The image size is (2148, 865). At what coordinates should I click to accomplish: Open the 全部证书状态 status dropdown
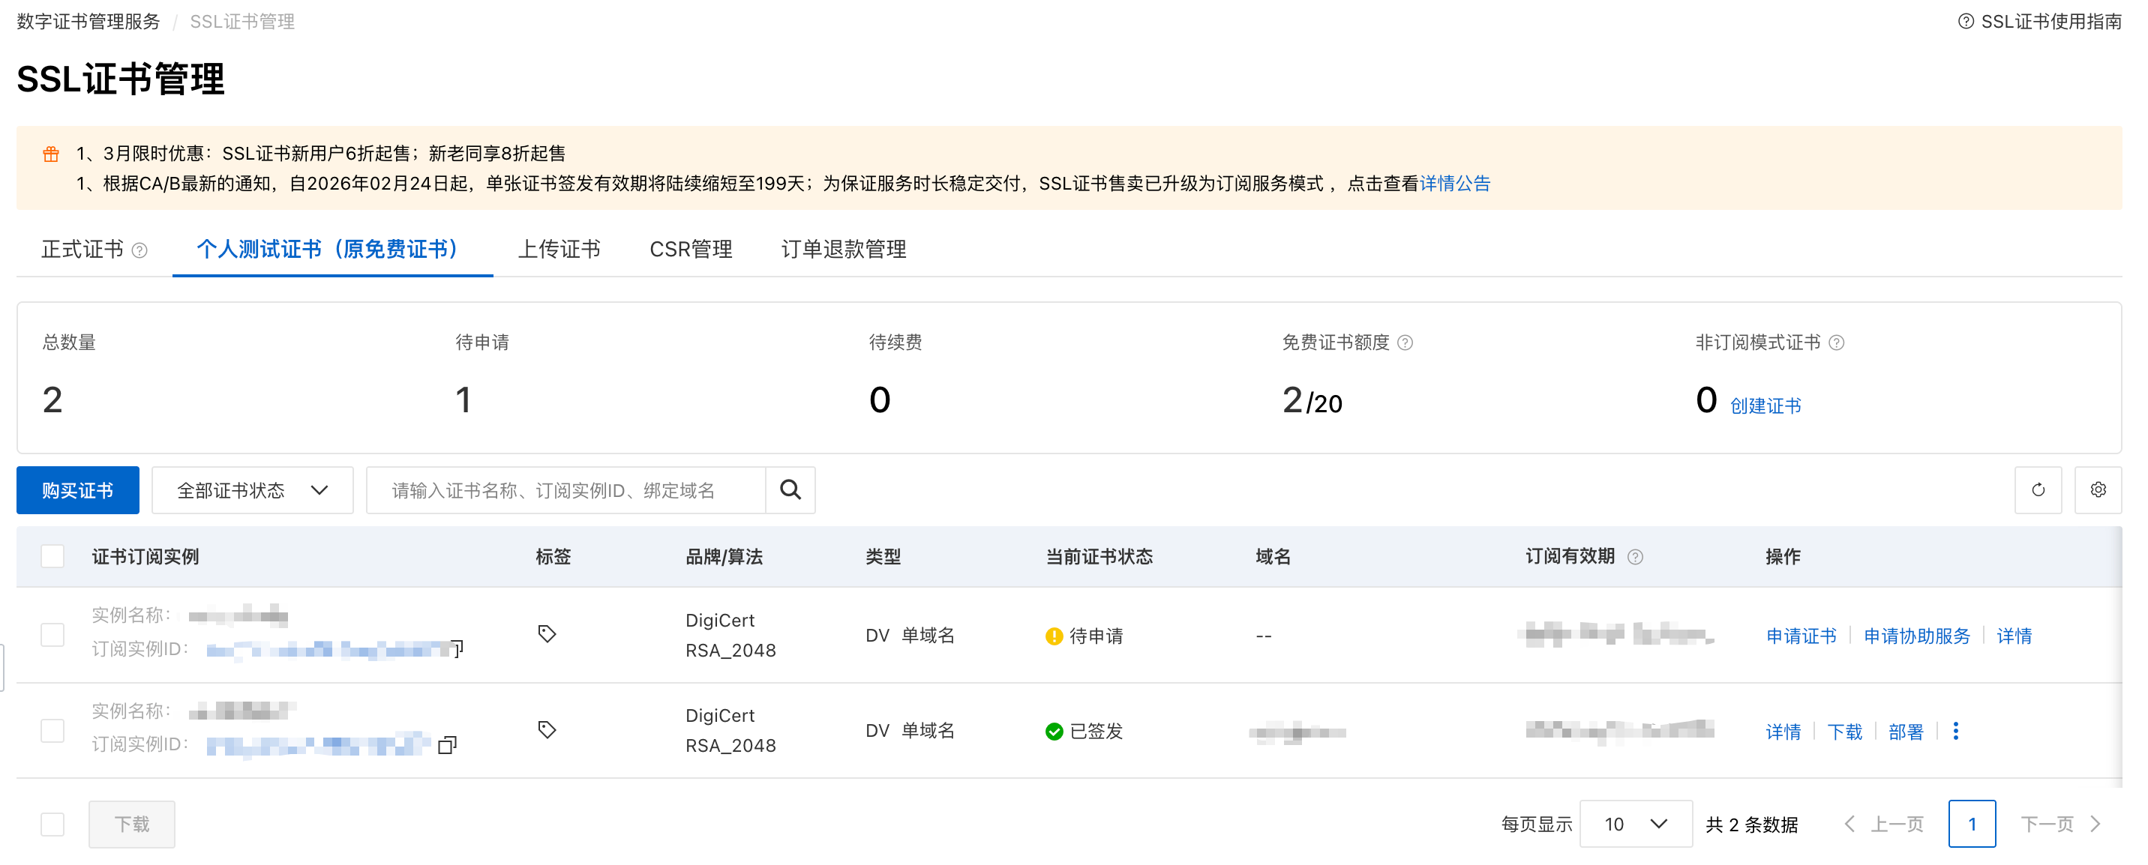tap(252, 490)
